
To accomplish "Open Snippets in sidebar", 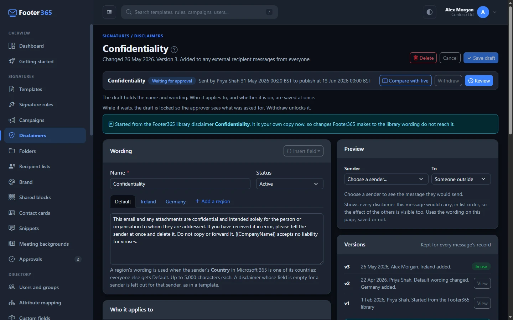I will click(45, 228).
